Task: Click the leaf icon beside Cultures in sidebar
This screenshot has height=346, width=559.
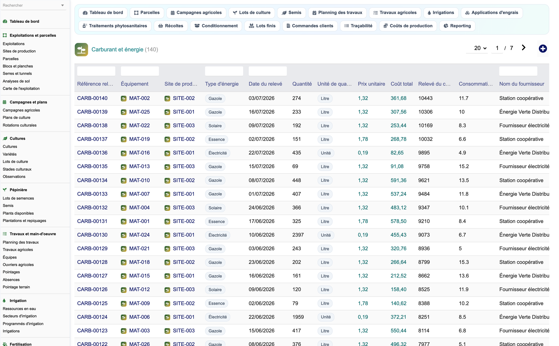Action: 5,139
